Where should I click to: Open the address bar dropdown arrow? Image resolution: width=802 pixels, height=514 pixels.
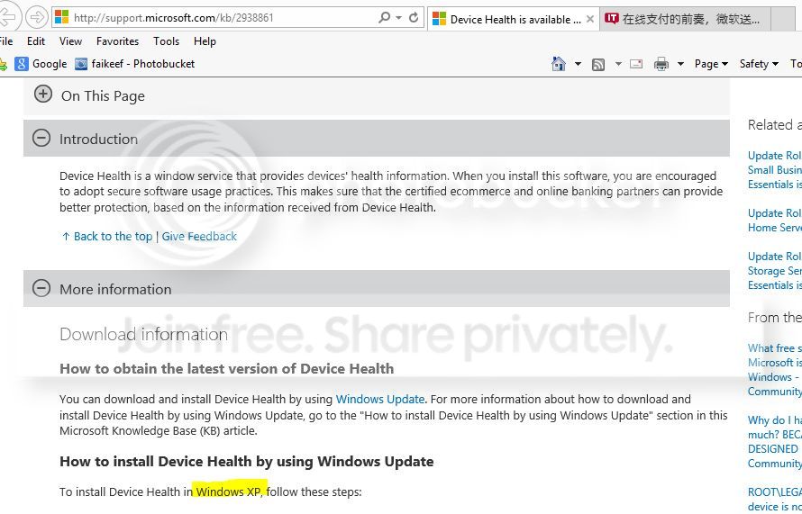pos(398,18)
